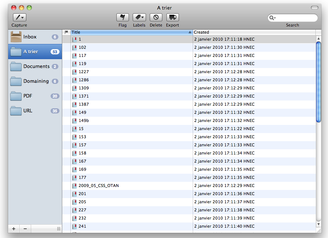Click the vertical scrollbar thumb
Image resolution: width=328 pixels, height=238 pixels.
click(x=318, y=81)
